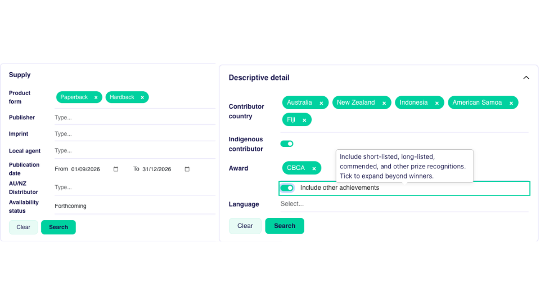Remove Australia from contributor country
Viewport: 540px width, 304px height.
click(321, 103)
